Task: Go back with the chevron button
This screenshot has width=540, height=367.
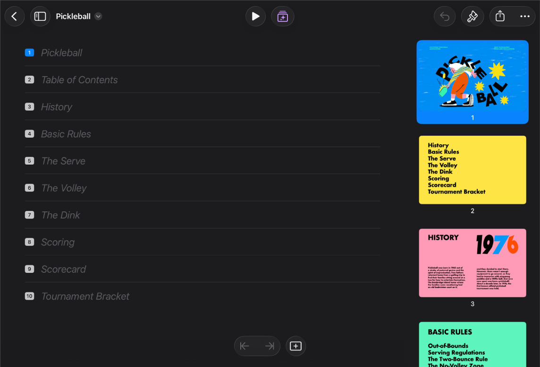Action: point(15,16)
